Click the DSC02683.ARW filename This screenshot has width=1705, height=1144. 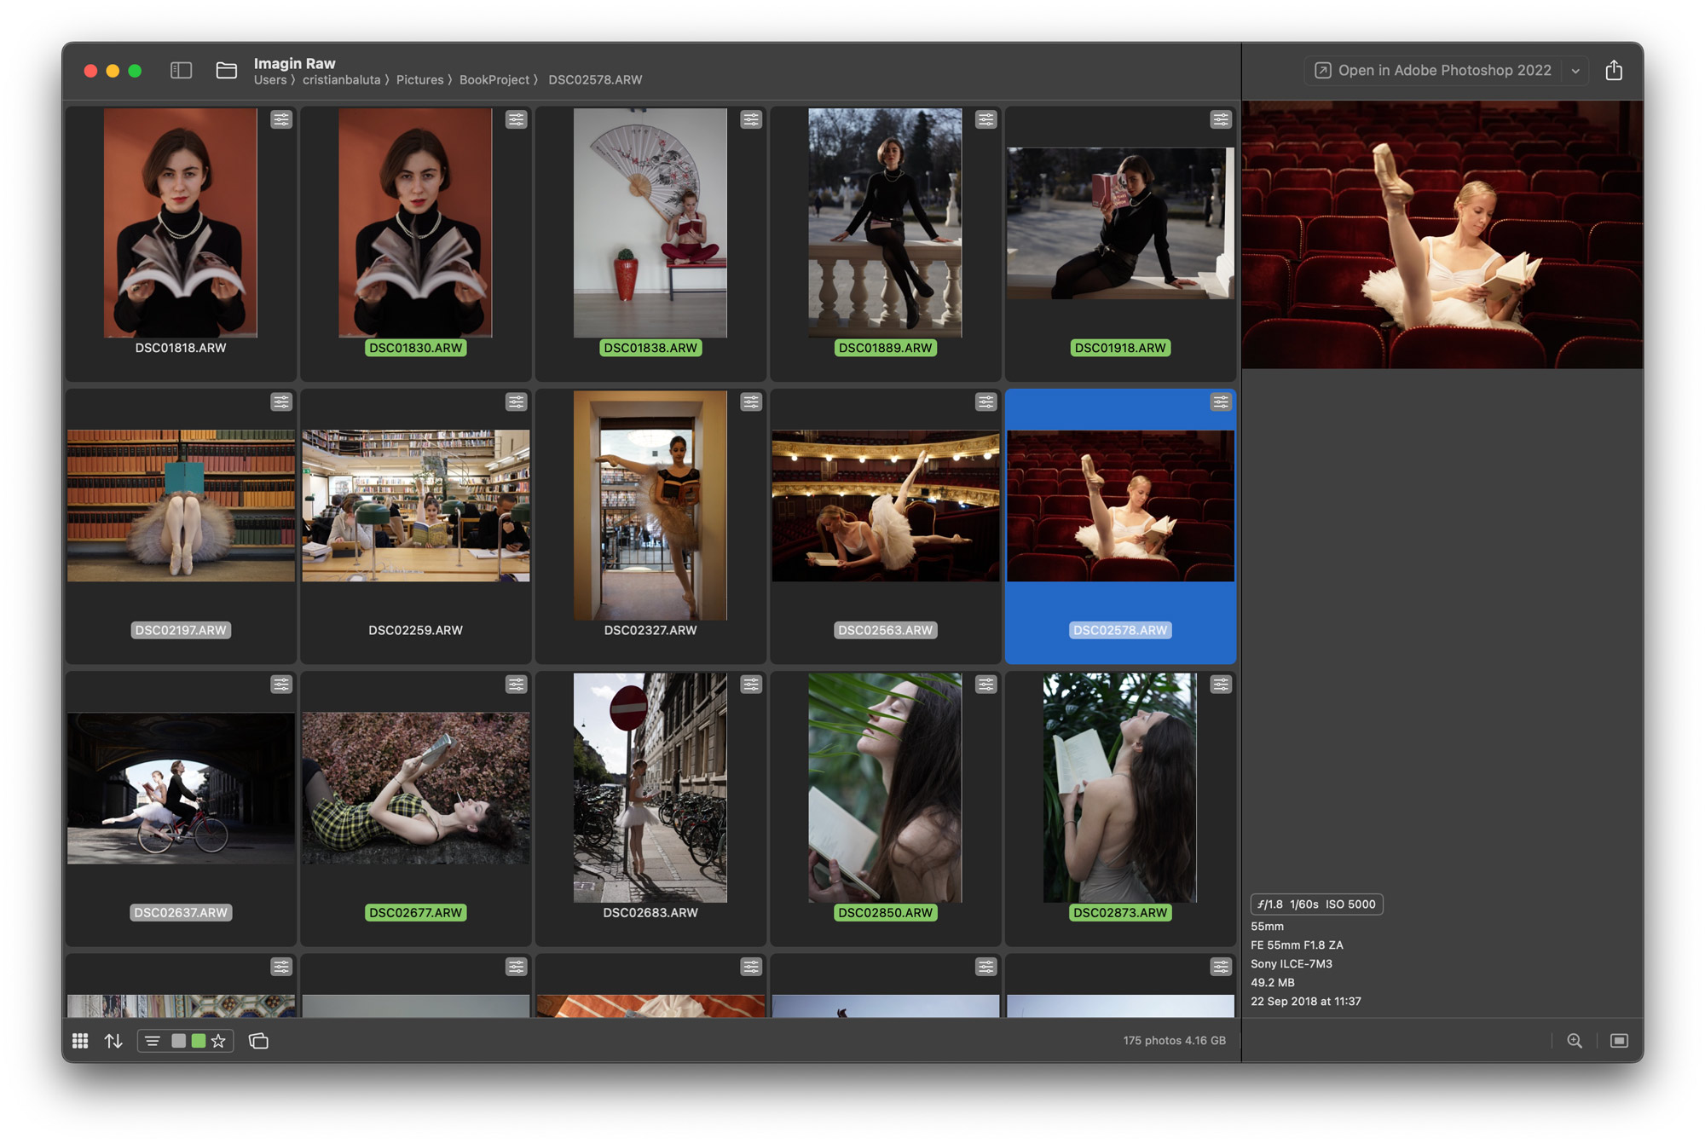click(650, 912)
